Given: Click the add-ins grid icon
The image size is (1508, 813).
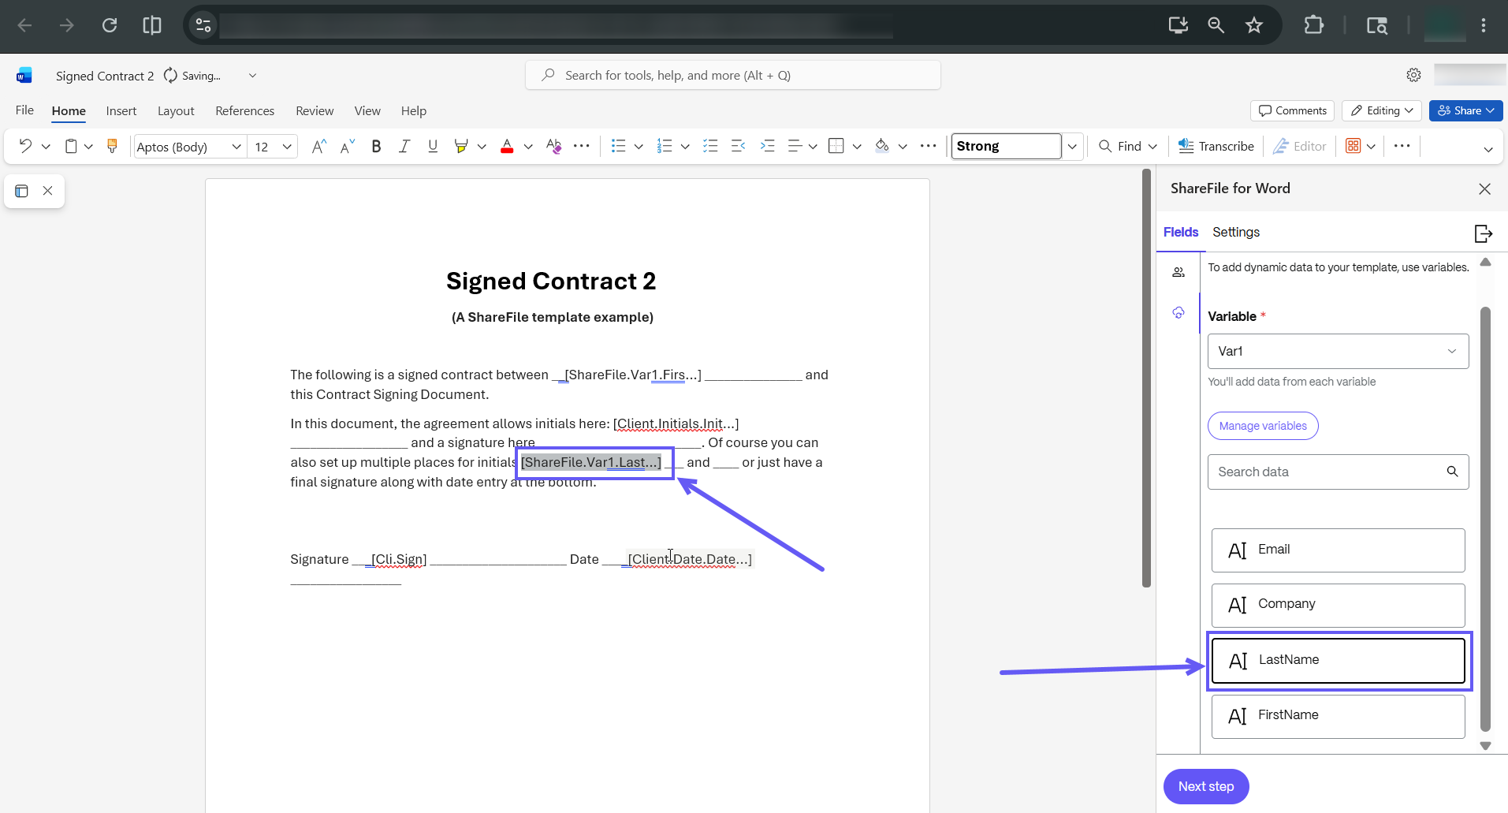Looking at the screenshot, I should 1353,146.
